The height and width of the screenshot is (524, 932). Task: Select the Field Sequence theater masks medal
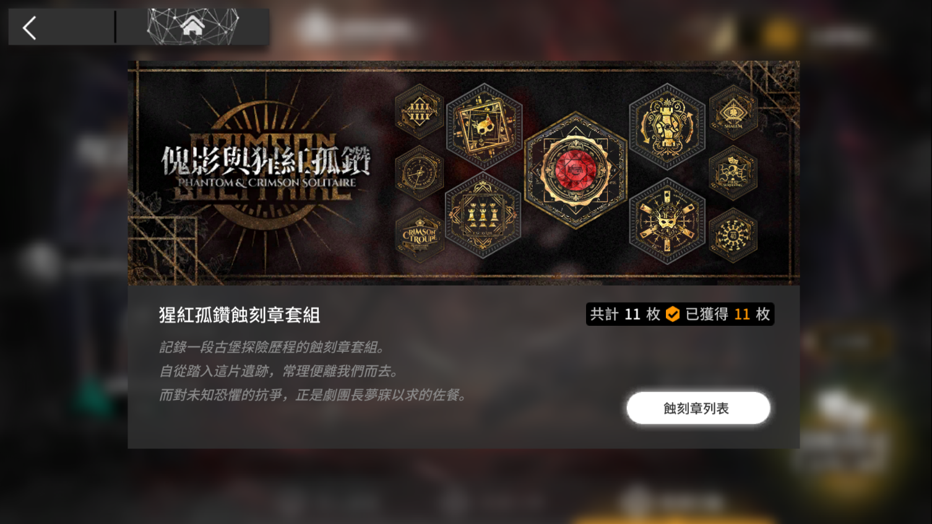[733, 173]
